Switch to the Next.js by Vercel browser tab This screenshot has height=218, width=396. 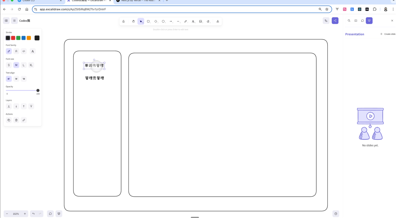(138, 1)
